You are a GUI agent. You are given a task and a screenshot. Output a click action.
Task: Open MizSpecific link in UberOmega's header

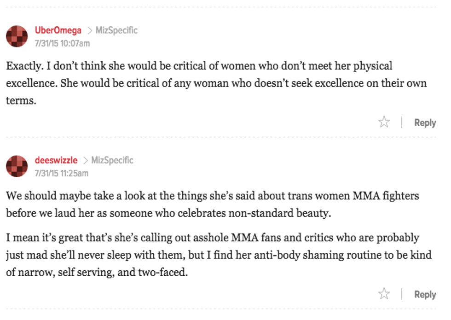[x=116, y=30]
